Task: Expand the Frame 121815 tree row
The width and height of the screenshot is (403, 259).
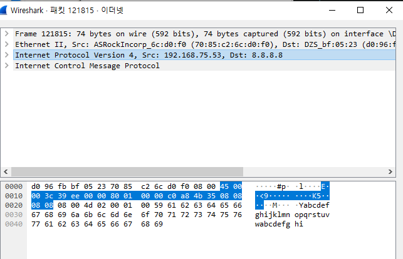Action: coord(7,34)
